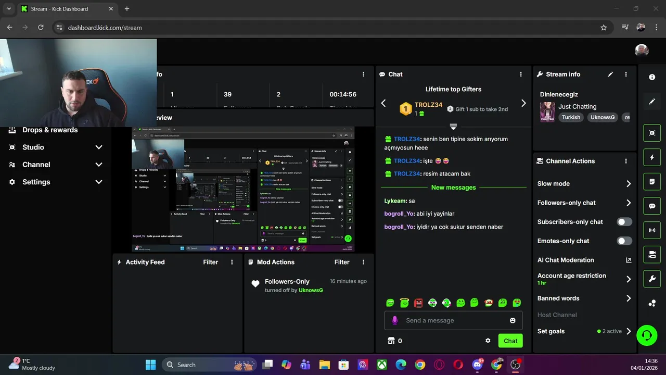Click the stream preview thumbnail
The width and height of the screenshot is (666, 375).
[243, 190]
